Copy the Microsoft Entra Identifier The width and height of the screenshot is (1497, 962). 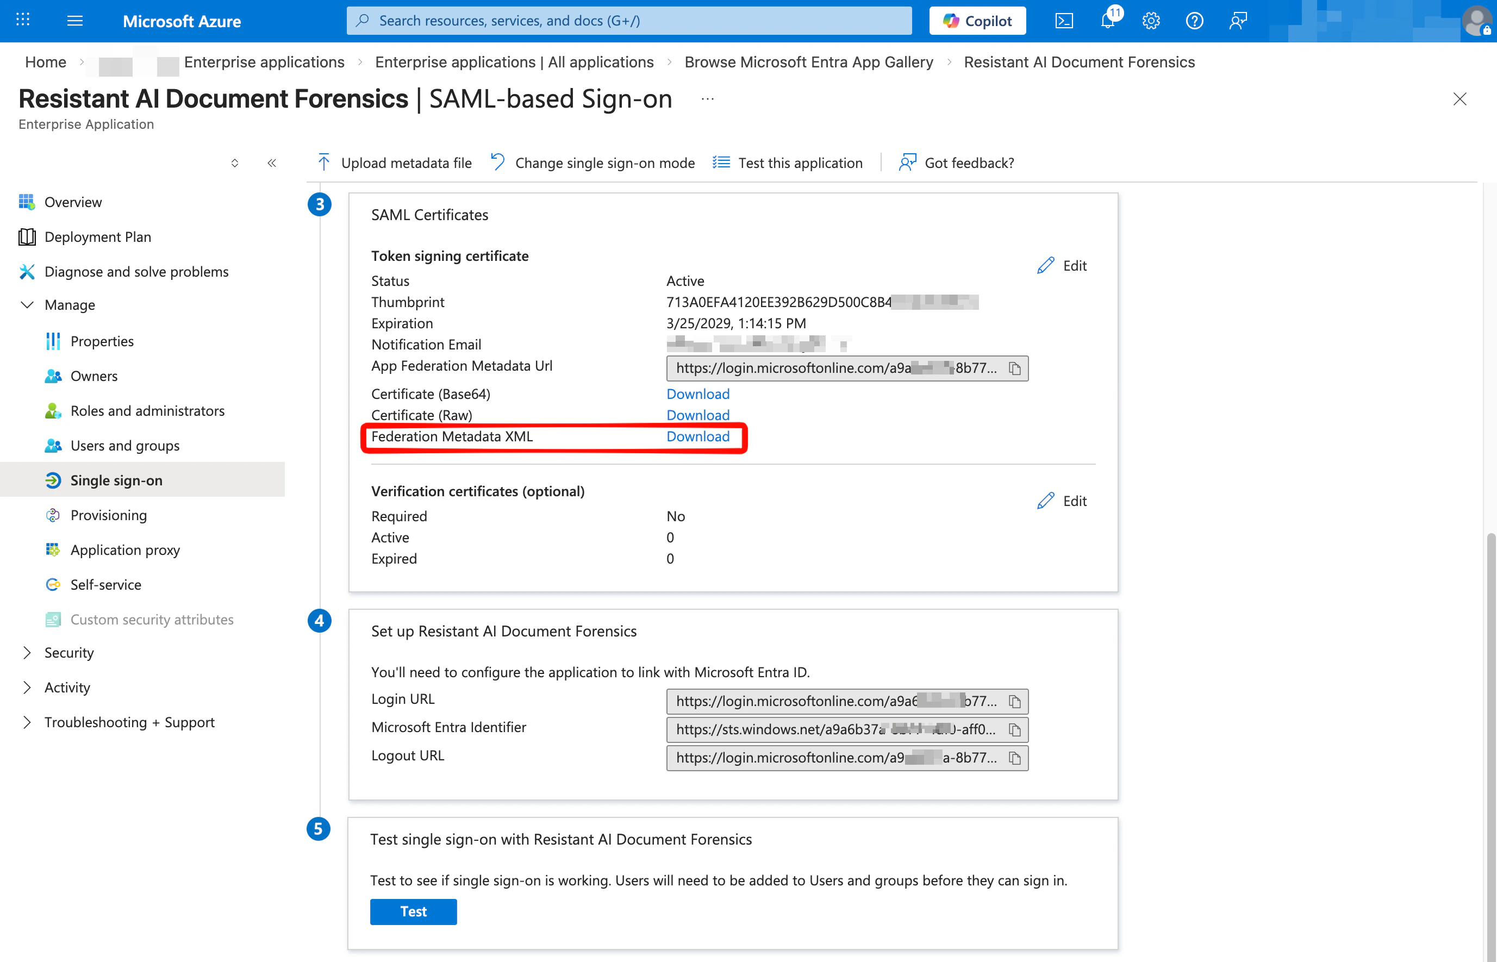pos(1015,729)
